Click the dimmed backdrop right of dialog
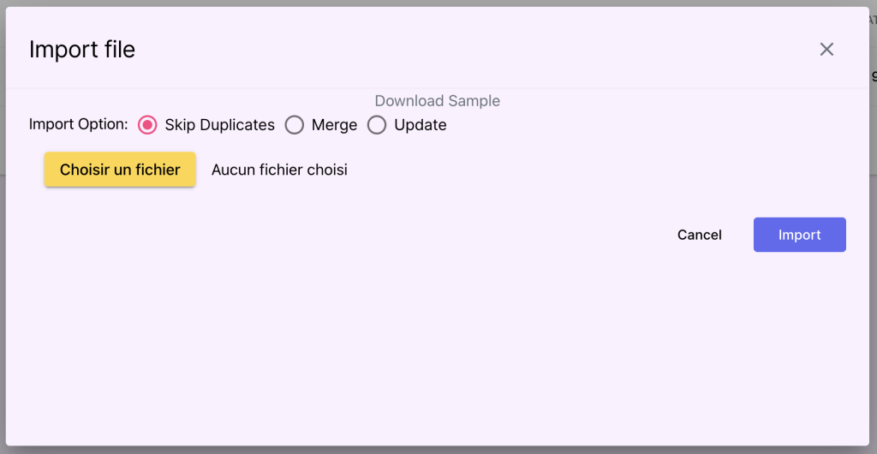The width and height of the screenshot is (877, 454). click(874, 257)
